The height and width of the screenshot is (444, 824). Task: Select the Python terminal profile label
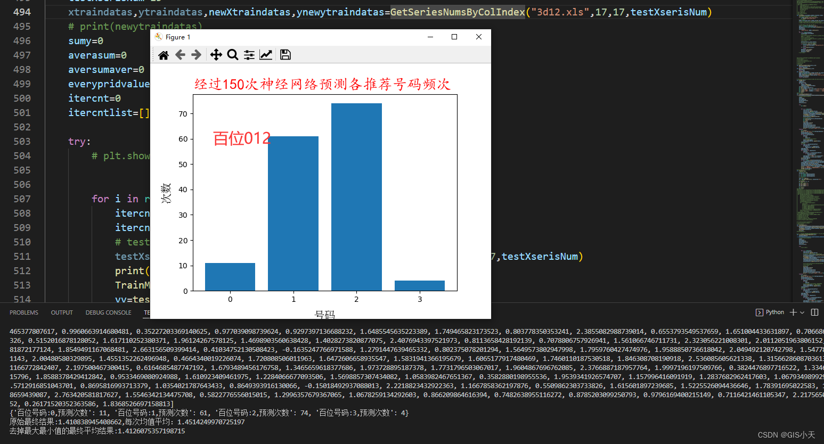(x=774, y=313)
